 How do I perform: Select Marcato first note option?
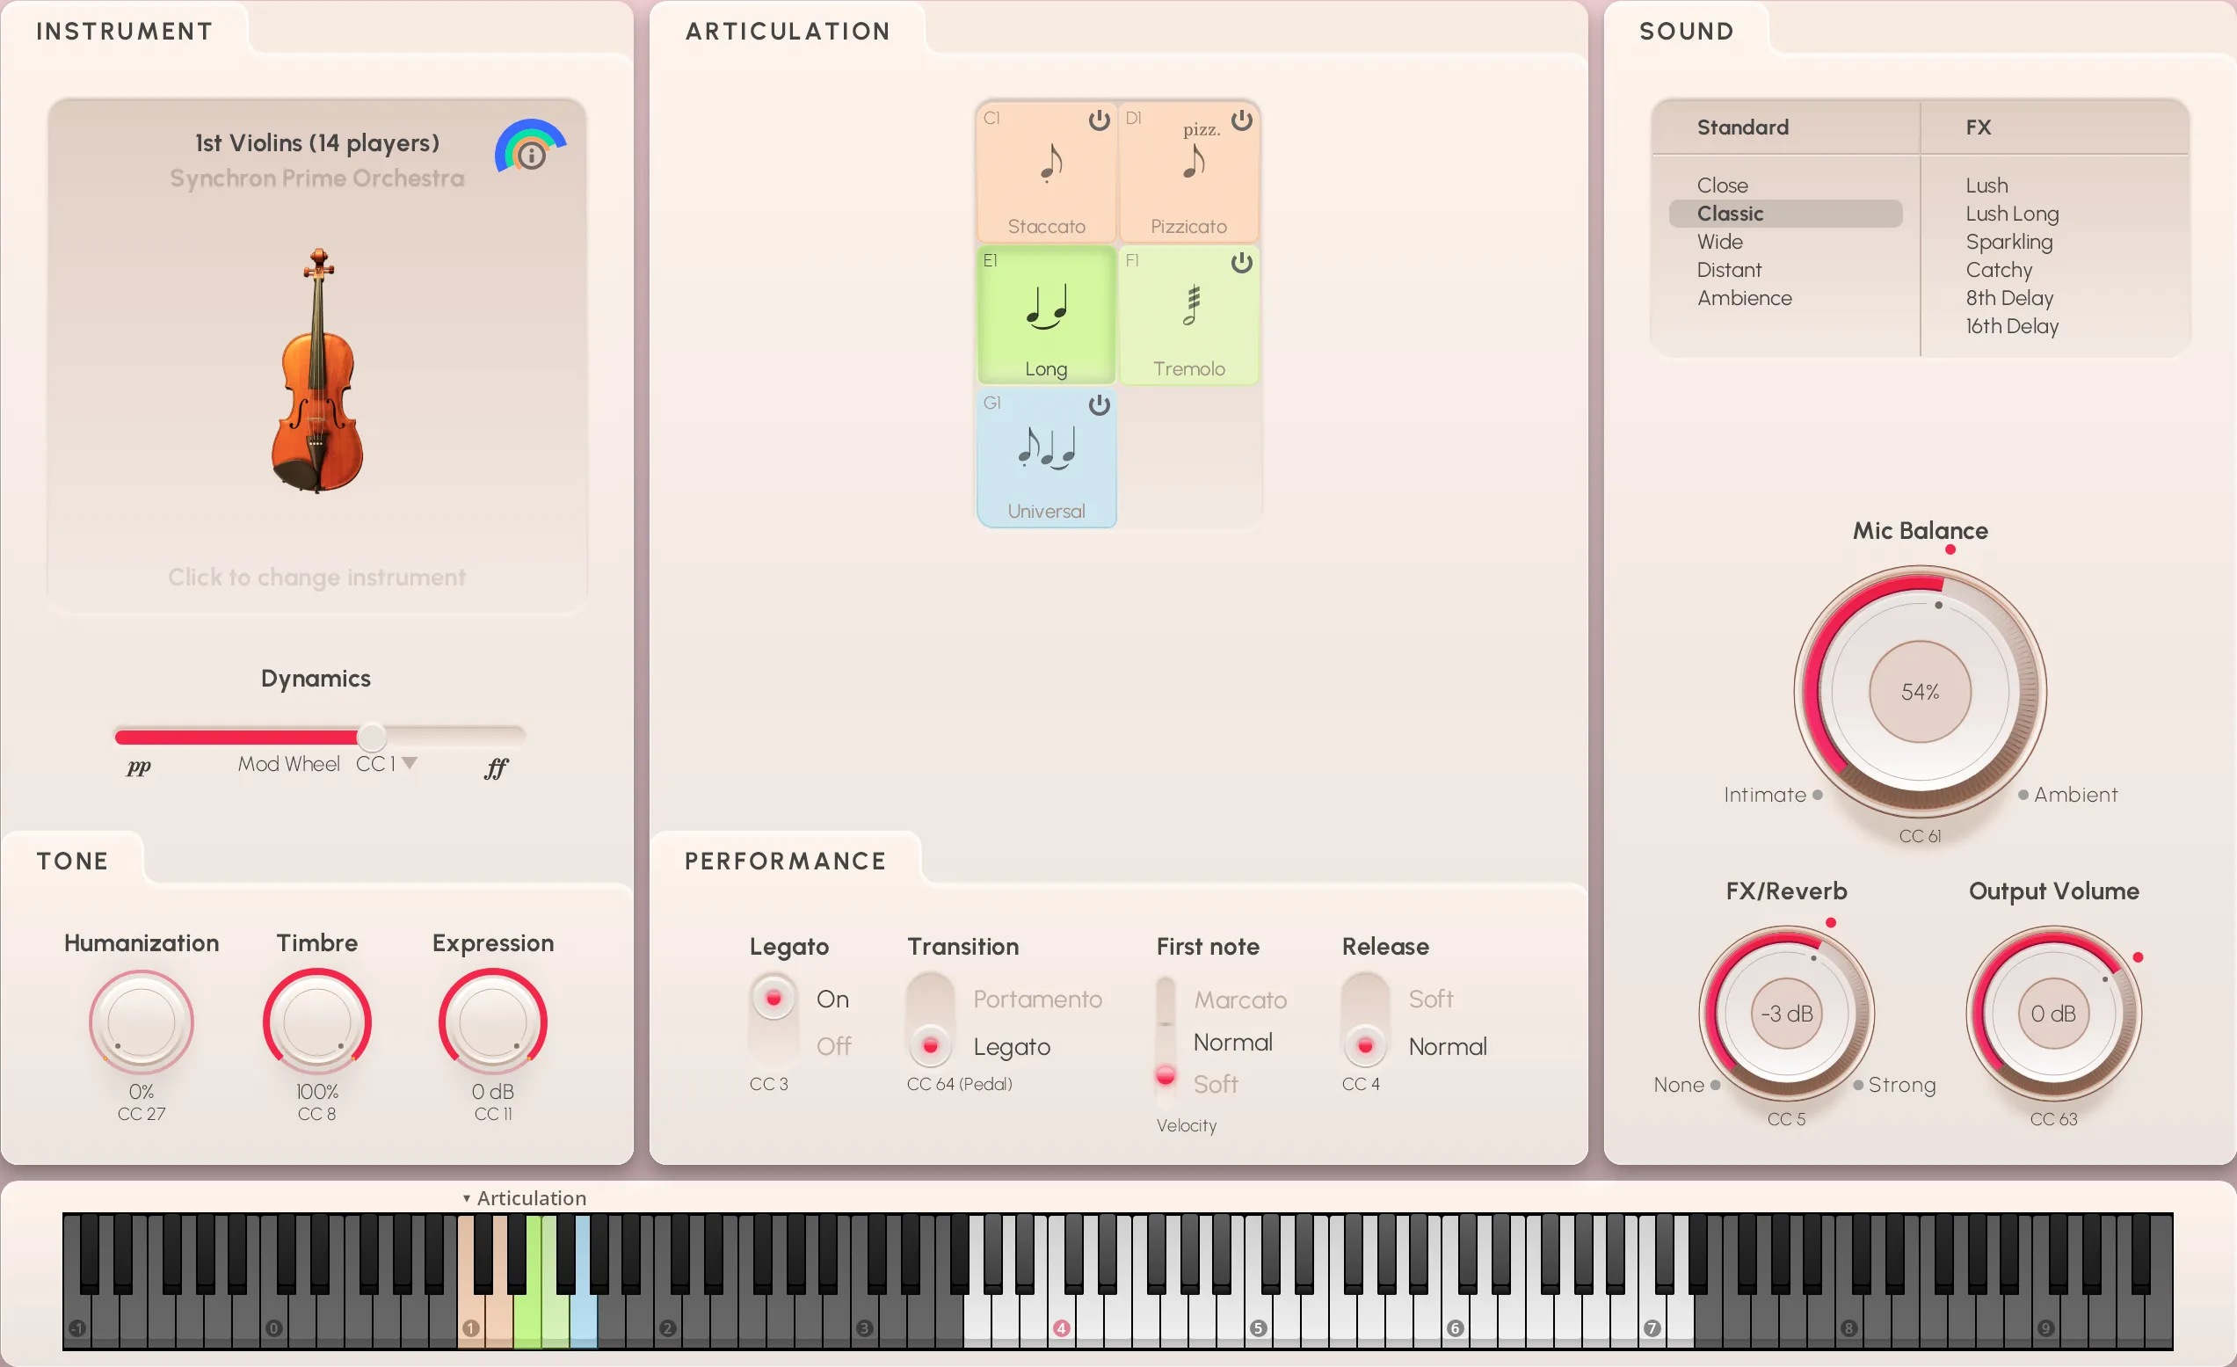click(1239, 1000)
